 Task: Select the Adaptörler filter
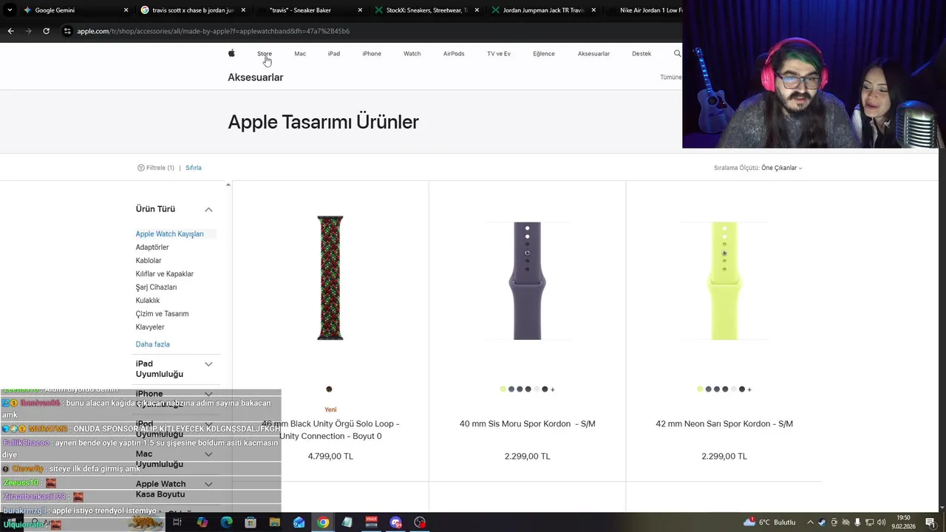tap(152, 248)
